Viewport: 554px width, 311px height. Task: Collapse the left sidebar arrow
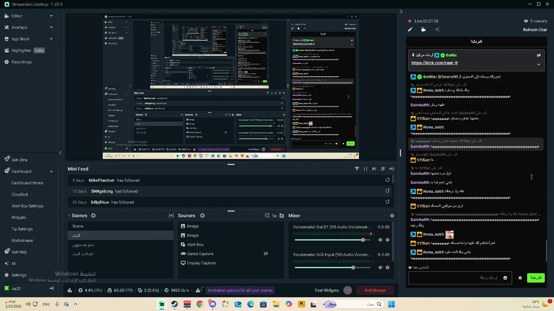click(60, 152)
